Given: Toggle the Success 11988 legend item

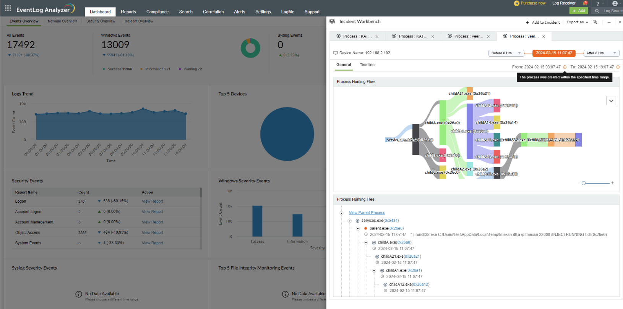Looking at the screenshot, I should point(117,69).
